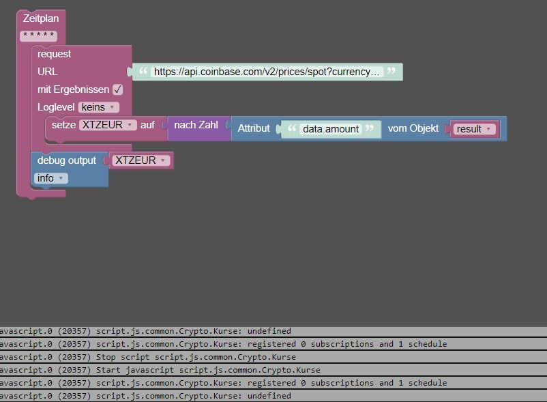The width and height of the screenshot is (547, 402).
Task: Toggle the 'mit Ergebnissen' checkbox
Action: coord(118,89)
